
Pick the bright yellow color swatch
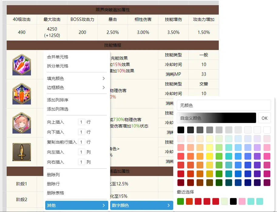210,156
